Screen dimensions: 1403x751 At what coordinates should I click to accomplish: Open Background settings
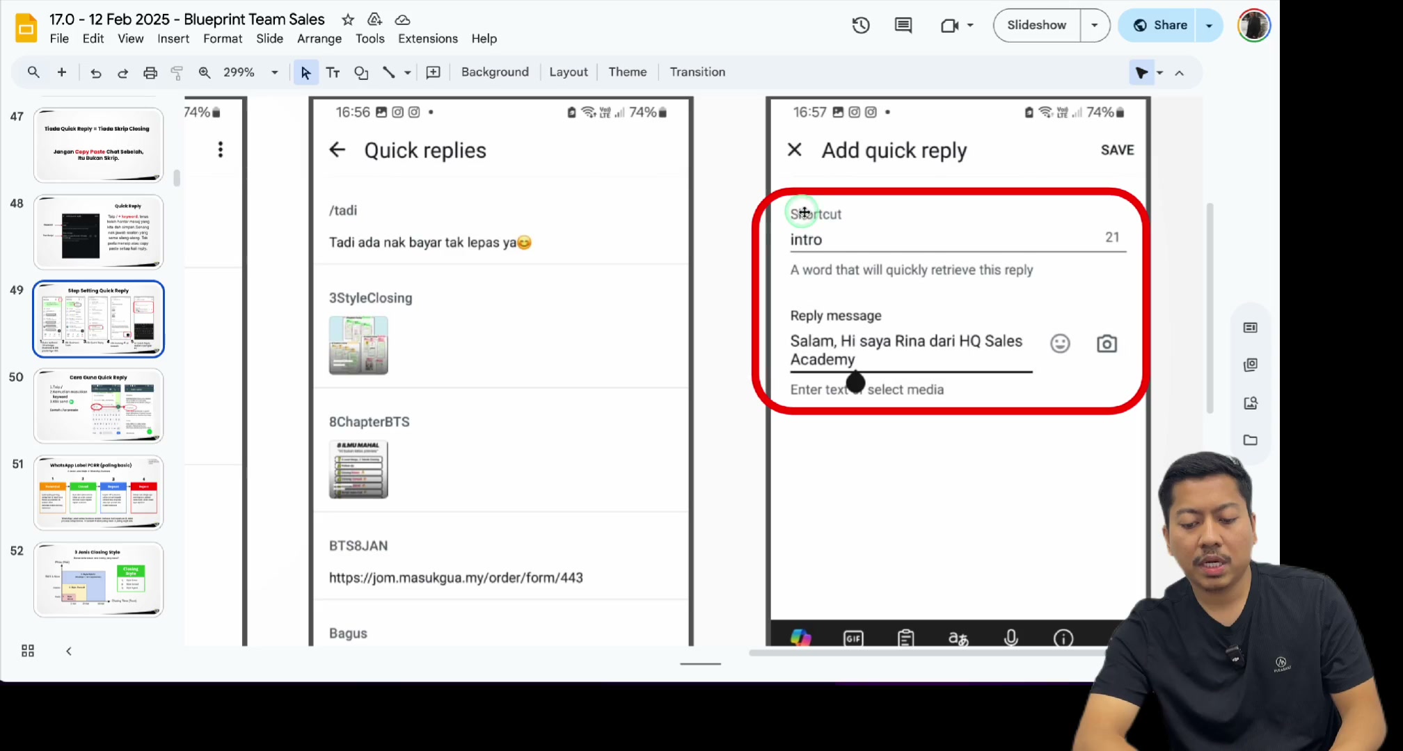tap(495, 72)
